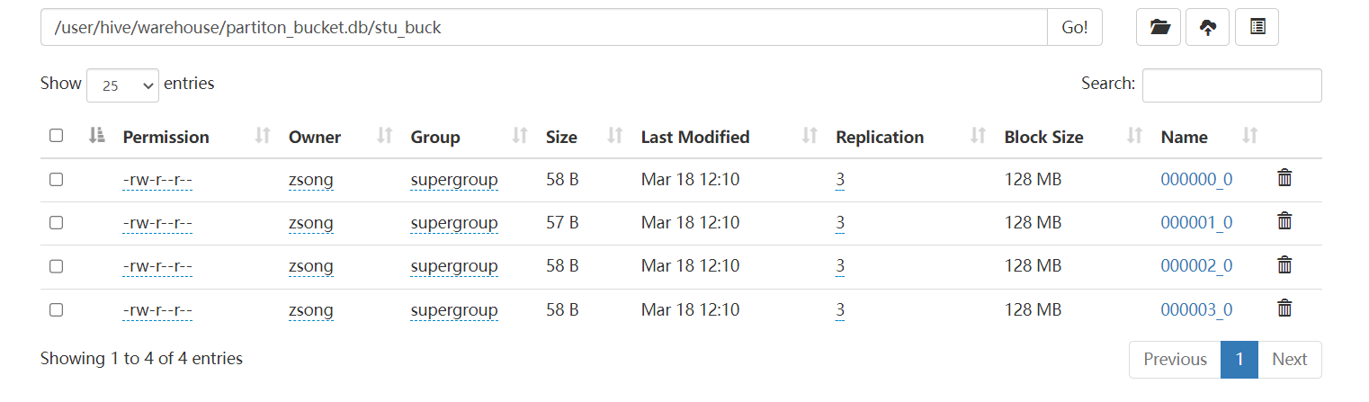Click the cut and paste list icon

click(x=1257, y=28)
